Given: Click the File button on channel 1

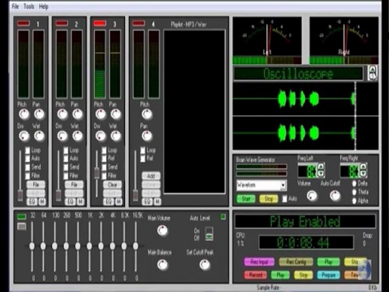Looking at the screenshot, I should point(36,185).
